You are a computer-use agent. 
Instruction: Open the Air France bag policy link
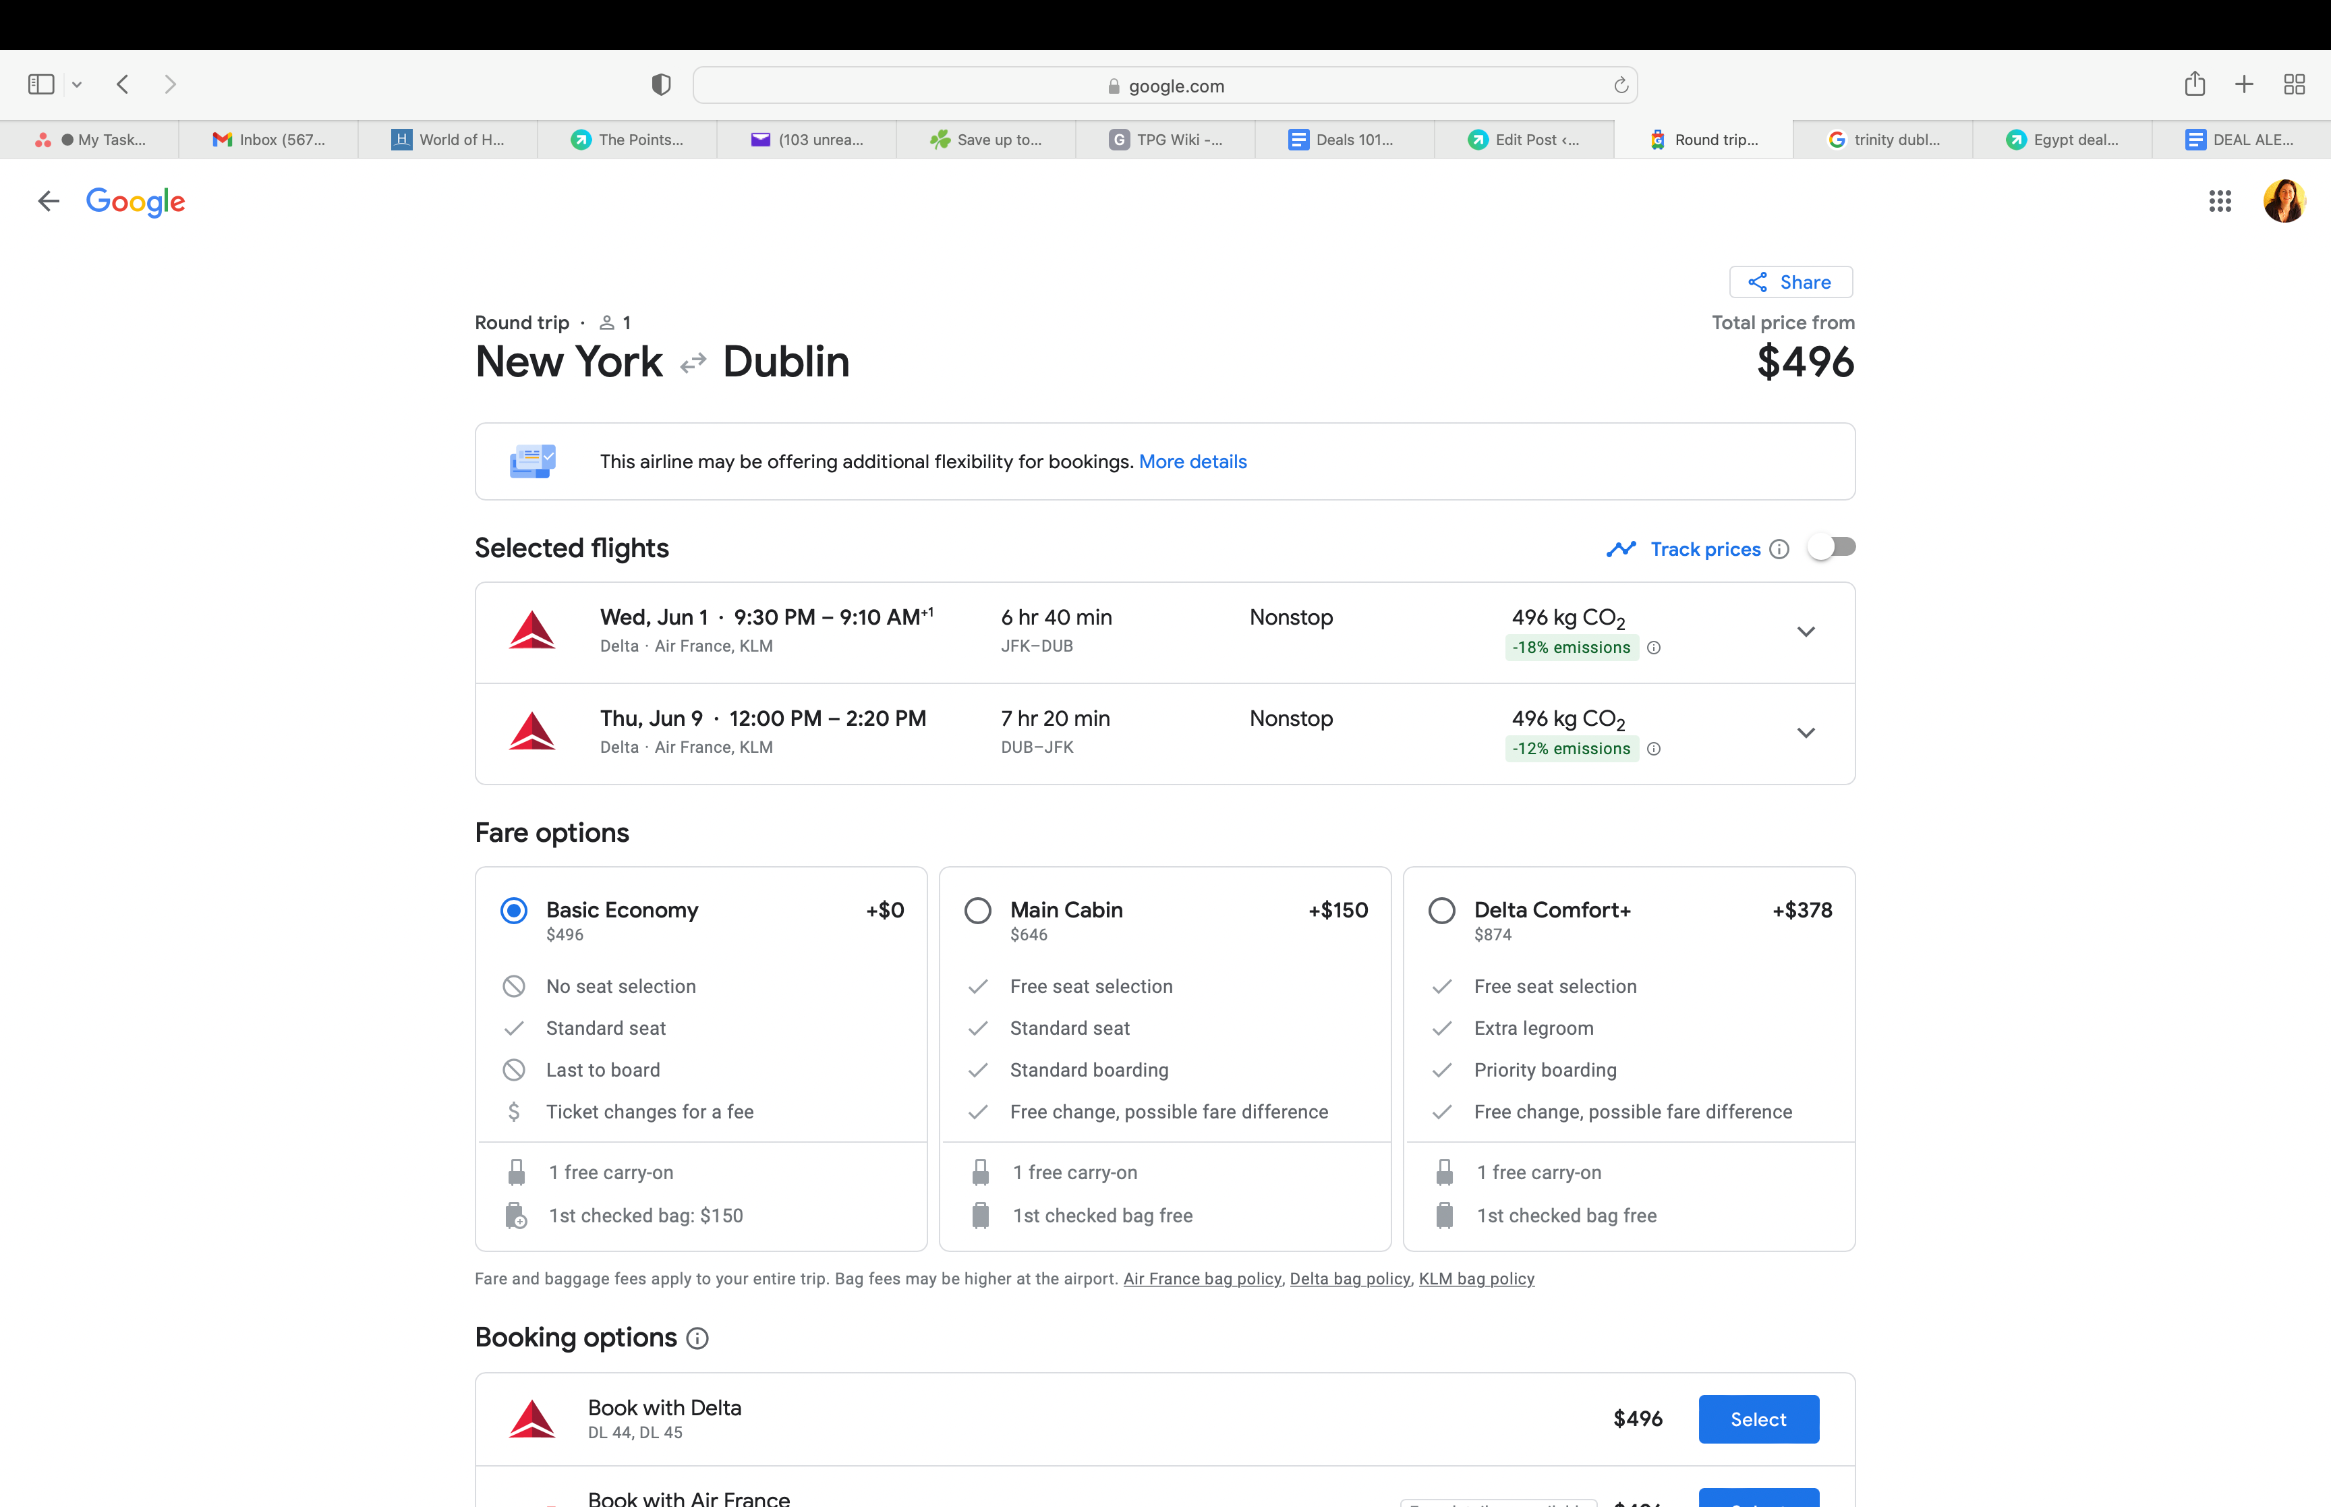coord(1202,1279)
